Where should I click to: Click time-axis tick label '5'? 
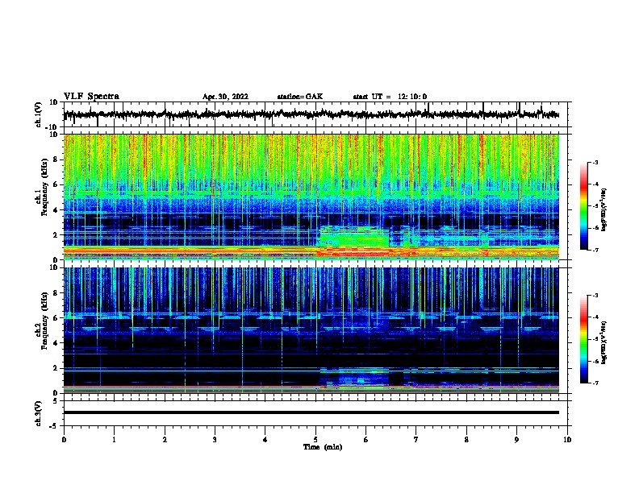click(315, 439)
